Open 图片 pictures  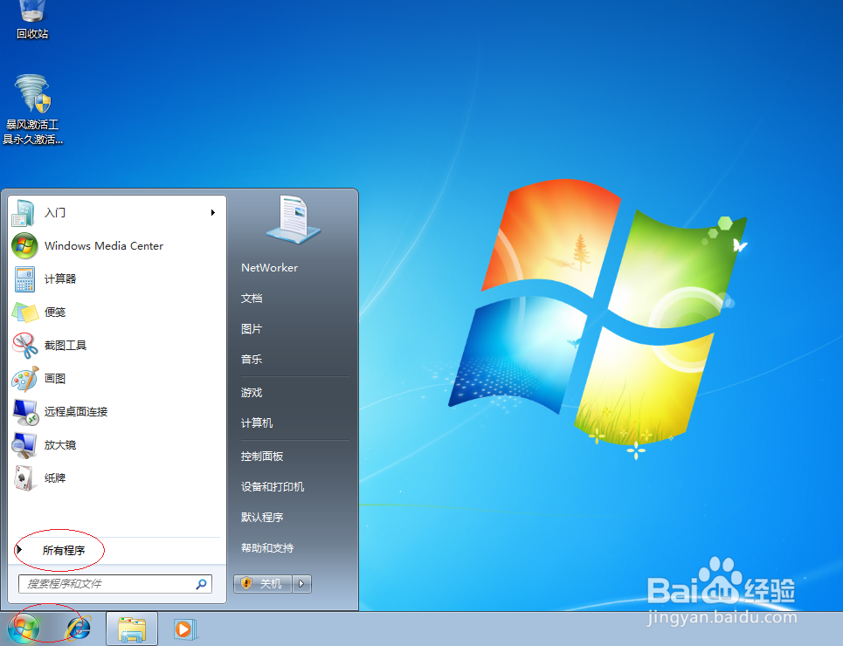point(252,329)
